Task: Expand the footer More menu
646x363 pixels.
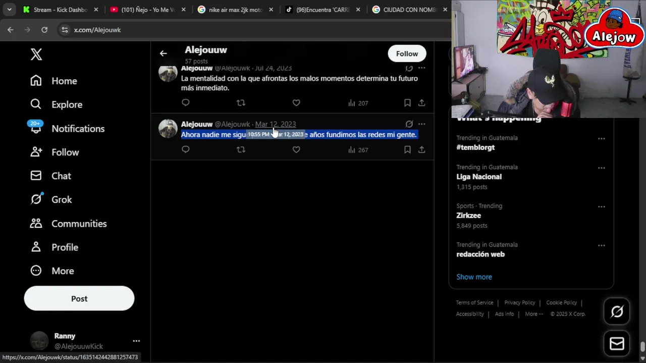Action: tap(534, 314)
